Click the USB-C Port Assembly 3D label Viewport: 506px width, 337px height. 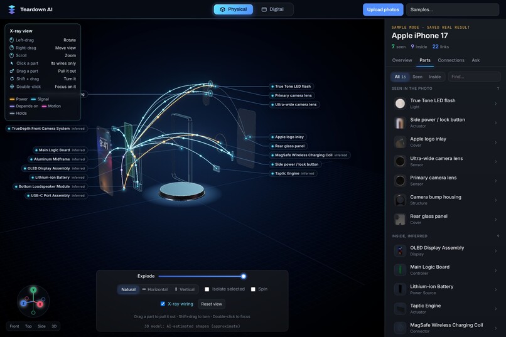click(56, 195)
